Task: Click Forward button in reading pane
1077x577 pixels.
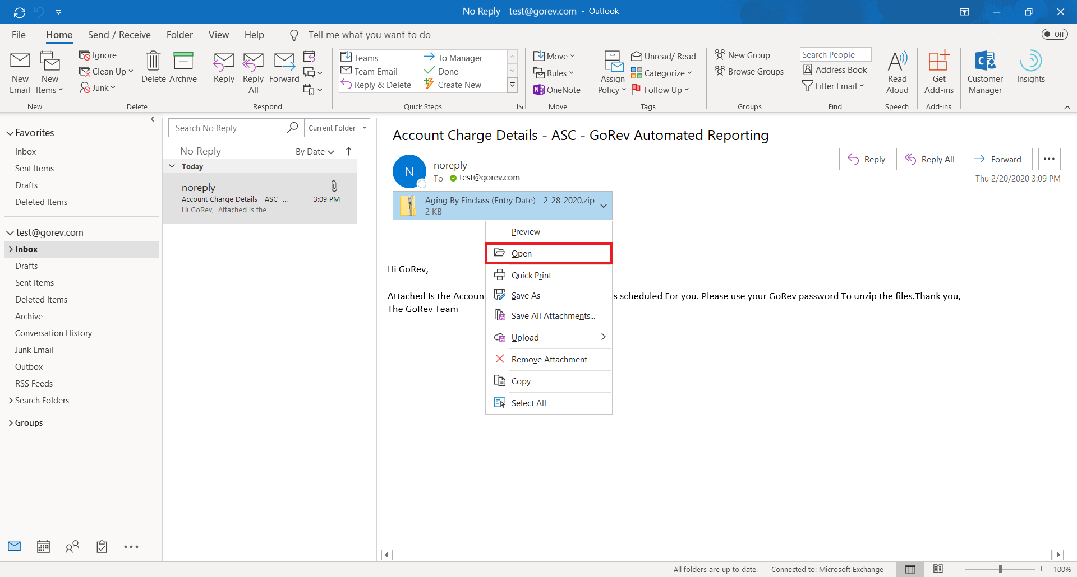Action: [x=998, y=159]
